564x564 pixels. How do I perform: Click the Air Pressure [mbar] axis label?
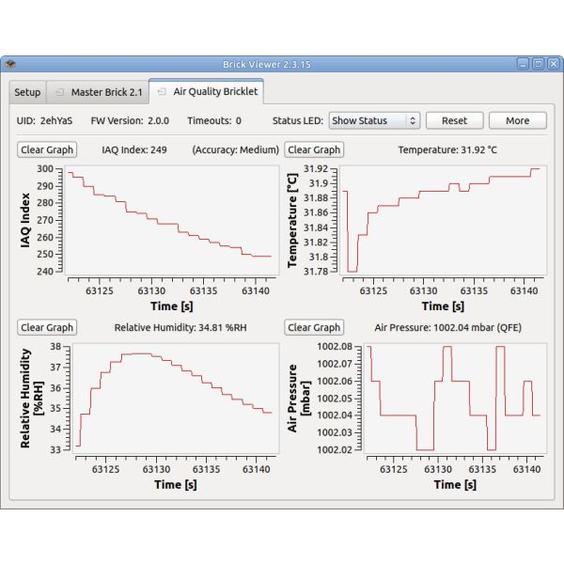[x=299, y=399]
